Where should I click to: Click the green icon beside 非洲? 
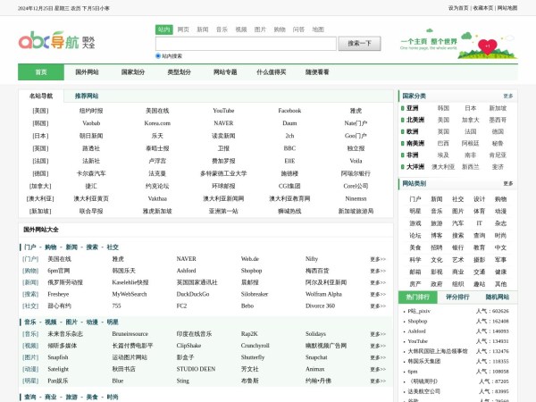402,154
